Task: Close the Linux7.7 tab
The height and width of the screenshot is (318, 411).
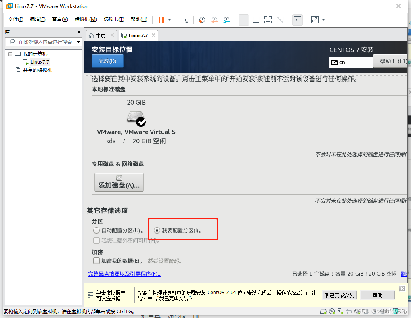Action: 153,35
